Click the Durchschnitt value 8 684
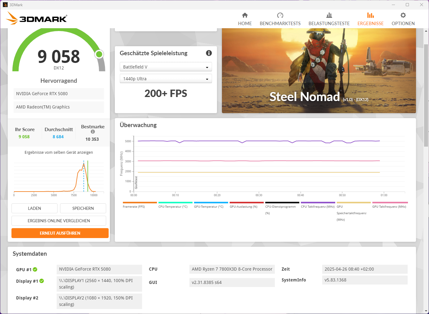 58,137
